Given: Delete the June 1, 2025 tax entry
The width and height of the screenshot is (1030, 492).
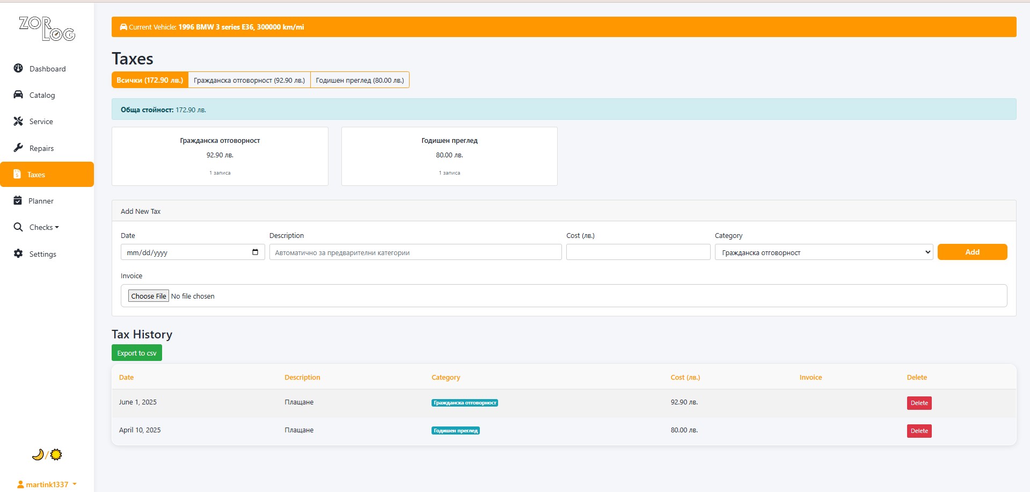Looking at the screenshot, I should (919, 403).
